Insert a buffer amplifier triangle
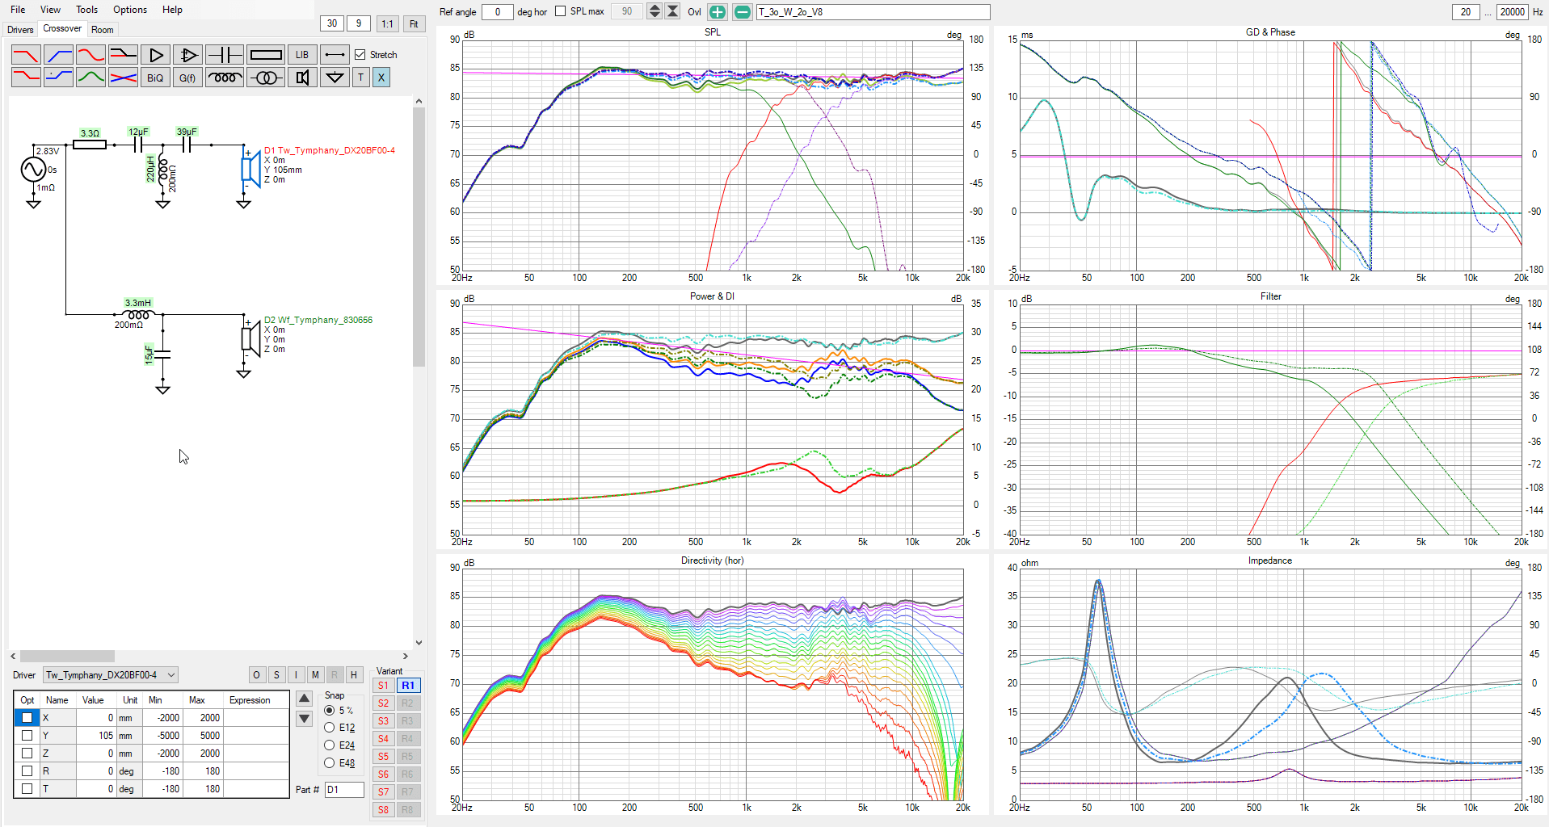 pos(155,55)
